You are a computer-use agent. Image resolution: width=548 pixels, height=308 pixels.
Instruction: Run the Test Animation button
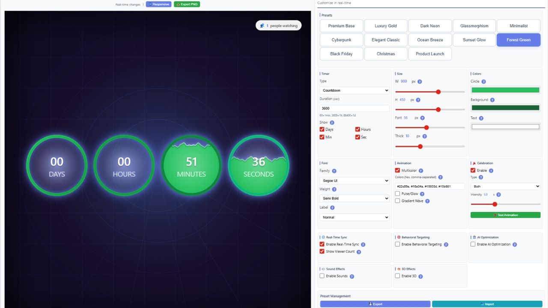point(506,215)
